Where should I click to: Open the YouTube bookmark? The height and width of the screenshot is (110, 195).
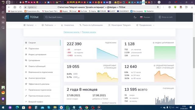(83, 11)
